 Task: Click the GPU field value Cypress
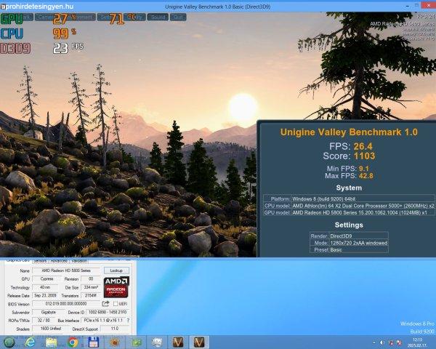tap(47, 278)
